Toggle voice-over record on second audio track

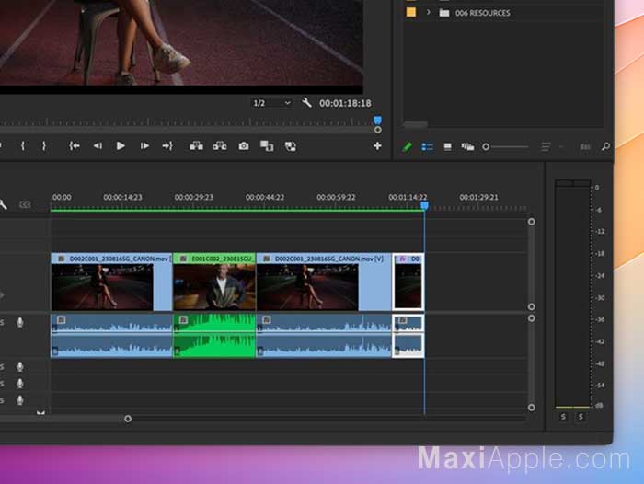point(19,366)
